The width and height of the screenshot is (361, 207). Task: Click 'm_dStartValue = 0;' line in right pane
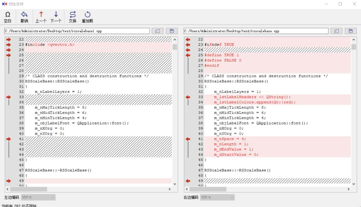[x=236, y=155]
